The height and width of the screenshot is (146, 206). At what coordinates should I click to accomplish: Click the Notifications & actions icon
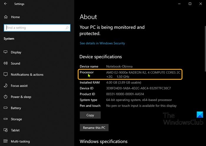tap(5, 74)
